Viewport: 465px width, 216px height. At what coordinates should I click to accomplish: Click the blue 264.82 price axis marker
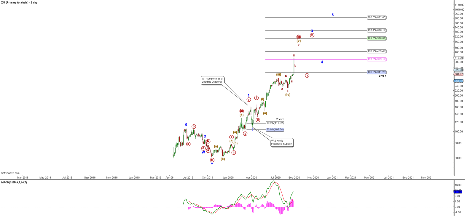click(x=459, y=81)
